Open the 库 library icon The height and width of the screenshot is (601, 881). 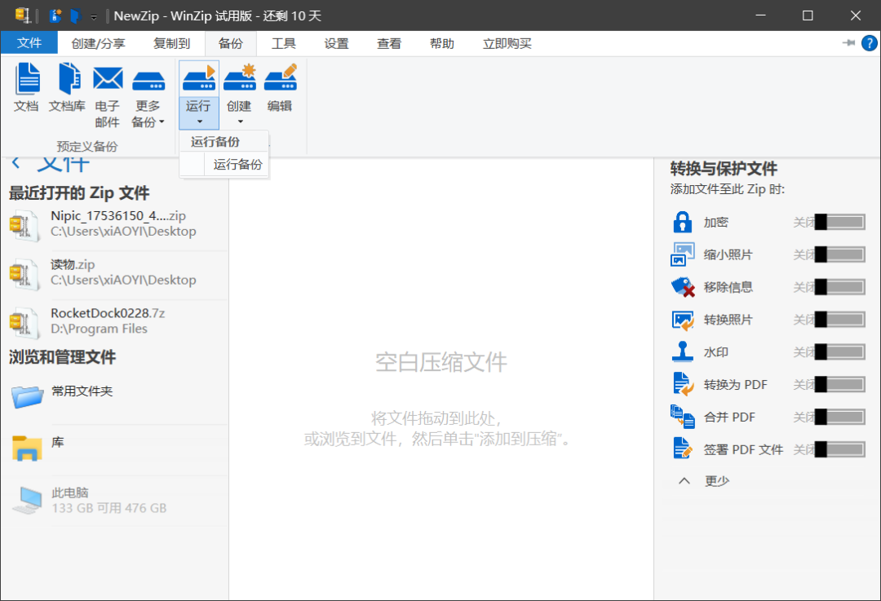coord(27,446)
